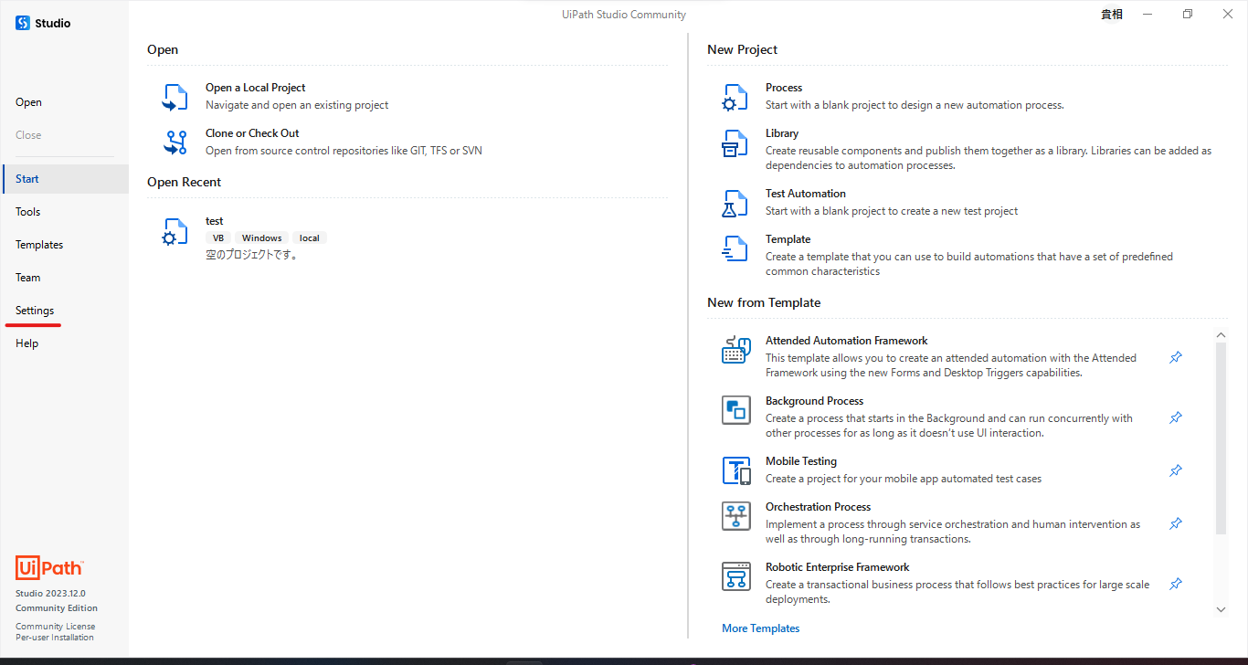Click the Clone or Check Out icon
1248x665 pixels.
coord(175,142)
